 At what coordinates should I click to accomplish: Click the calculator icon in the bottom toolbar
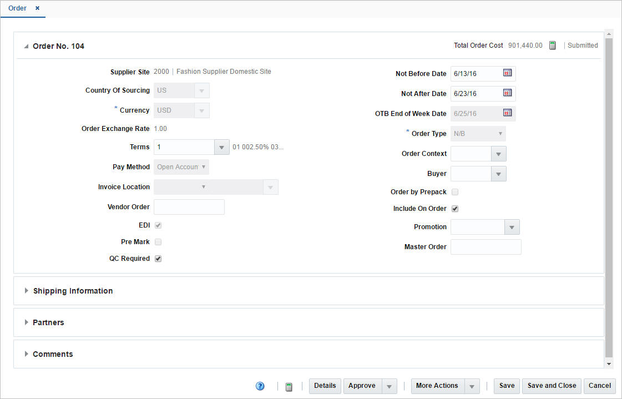click(289, 387)
